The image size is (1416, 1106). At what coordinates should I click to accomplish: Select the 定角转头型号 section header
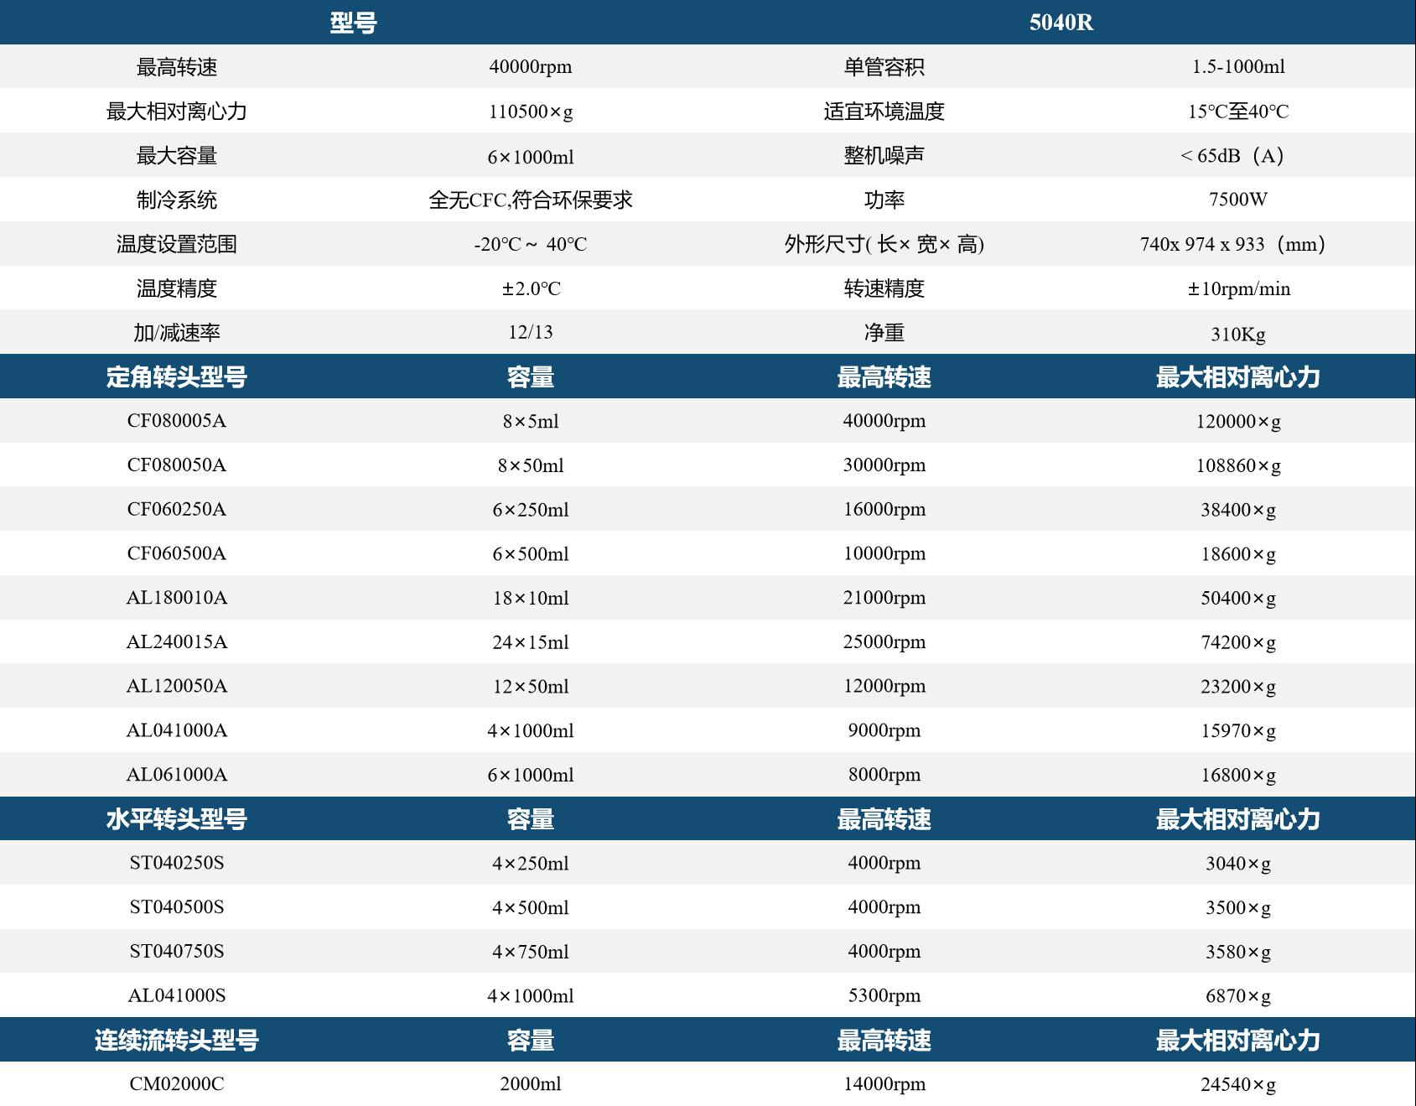click(176, 377)
